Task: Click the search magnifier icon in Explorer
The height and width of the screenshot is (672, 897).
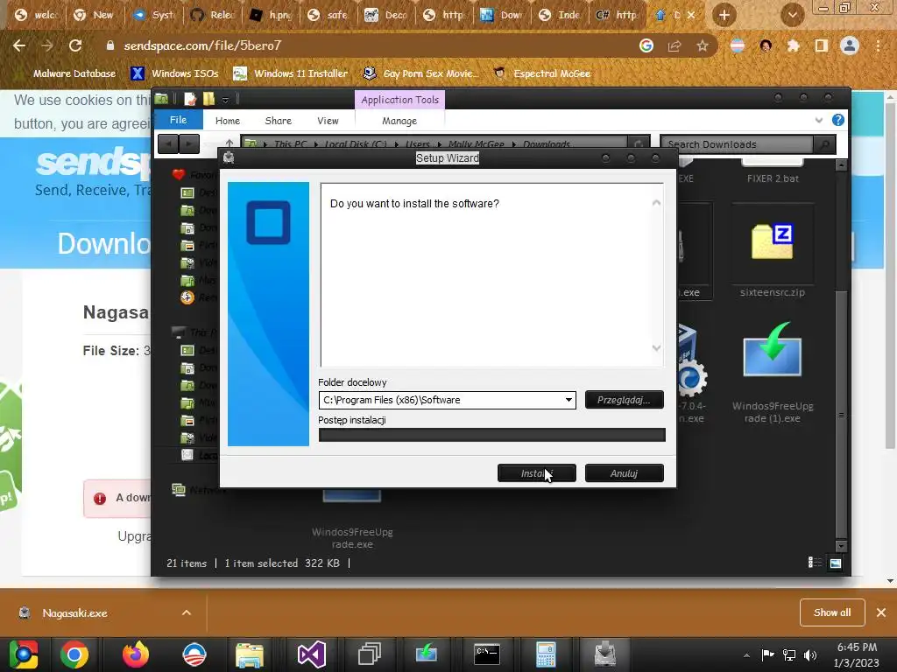Action: click(x=824, y=144)
